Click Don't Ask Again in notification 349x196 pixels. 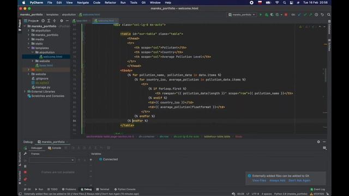[299, 181]
